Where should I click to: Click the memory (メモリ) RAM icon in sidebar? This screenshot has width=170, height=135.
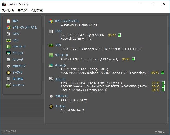[x=9, y=40]
